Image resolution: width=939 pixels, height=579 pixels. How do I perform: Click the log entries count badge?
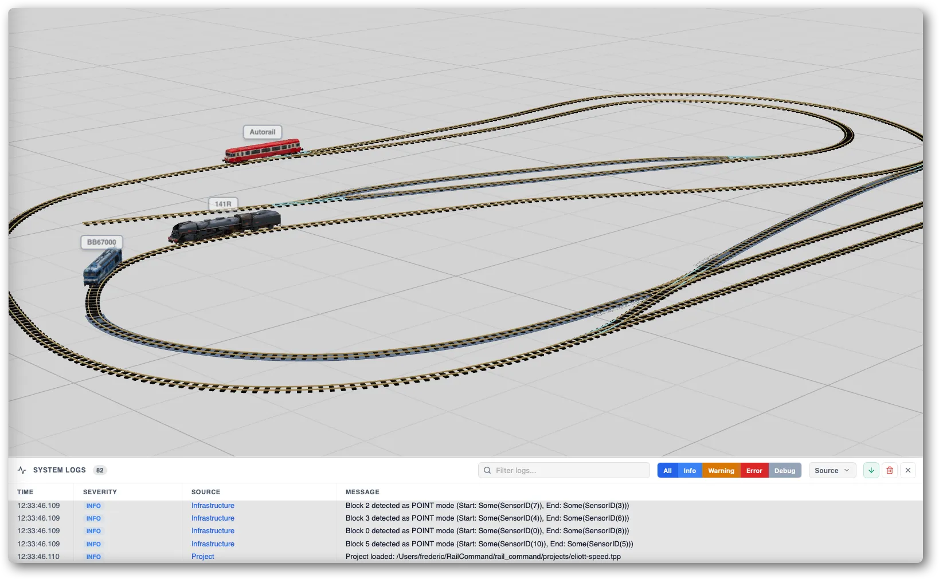click(100, 470)
